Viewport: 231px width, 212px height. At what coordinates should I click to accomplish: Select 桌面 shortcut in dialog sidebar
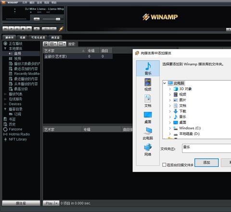pos(148,117)
